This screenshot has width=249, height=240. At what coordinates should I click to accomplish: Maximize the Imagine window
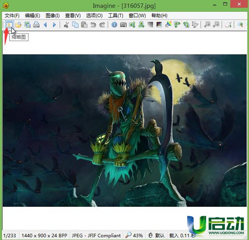tap(225, 4)
